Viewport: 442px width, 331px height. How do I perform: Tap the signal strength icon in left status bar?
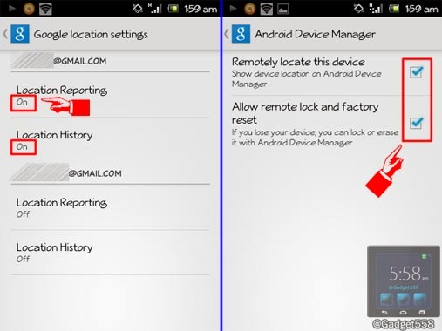tap(154, 9)
